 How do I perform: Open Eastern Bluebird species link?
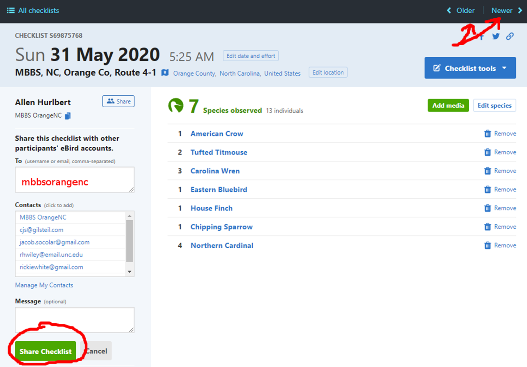pos(219,190)
